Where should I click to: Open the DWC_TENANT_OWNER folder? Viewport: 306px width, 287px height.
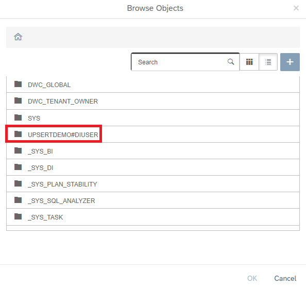[x=153, y=101]
